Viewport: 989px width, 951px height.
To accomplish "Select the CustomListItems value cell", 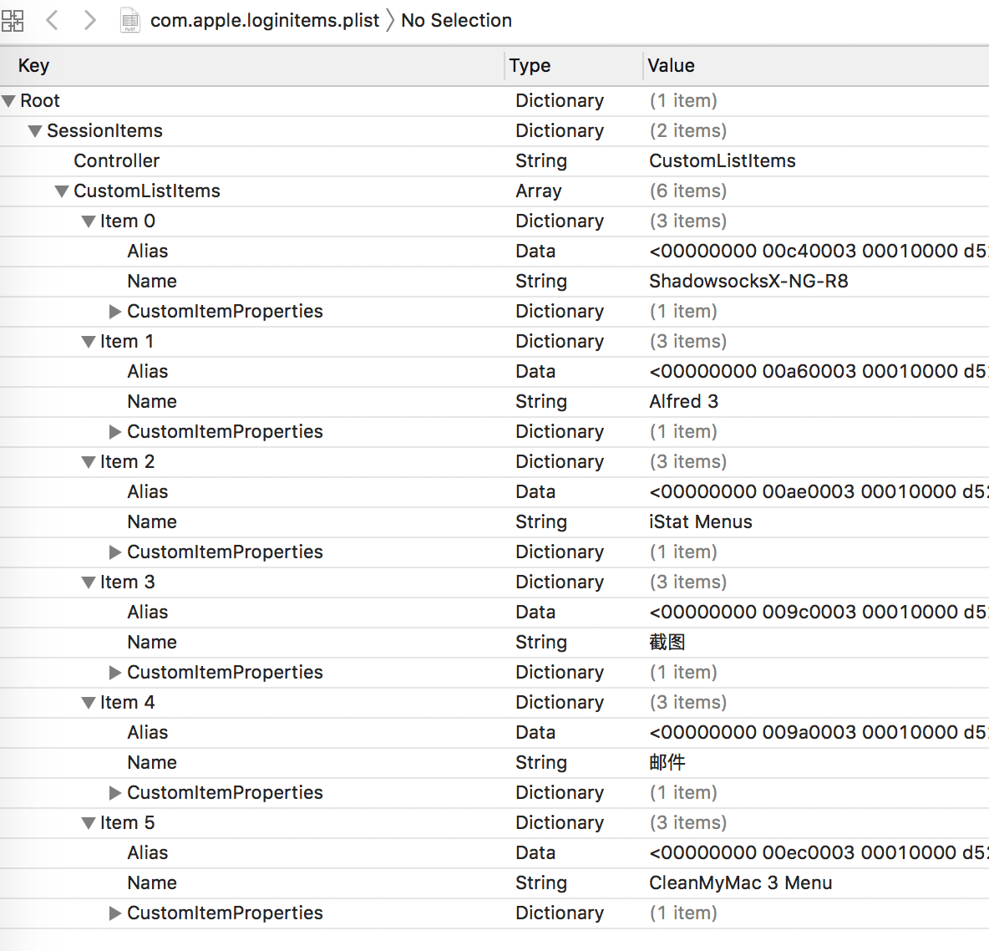I will pos(723,161).
